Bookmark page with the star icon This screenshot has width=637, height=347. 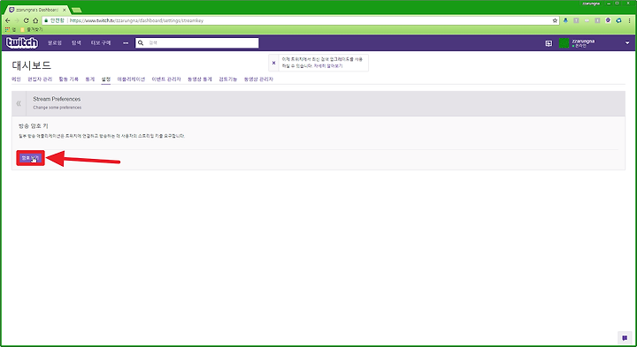[555, 20]
